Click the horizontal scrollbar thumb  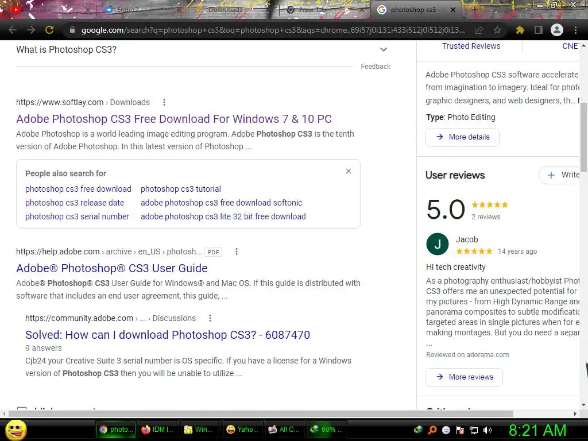(261, 413)
